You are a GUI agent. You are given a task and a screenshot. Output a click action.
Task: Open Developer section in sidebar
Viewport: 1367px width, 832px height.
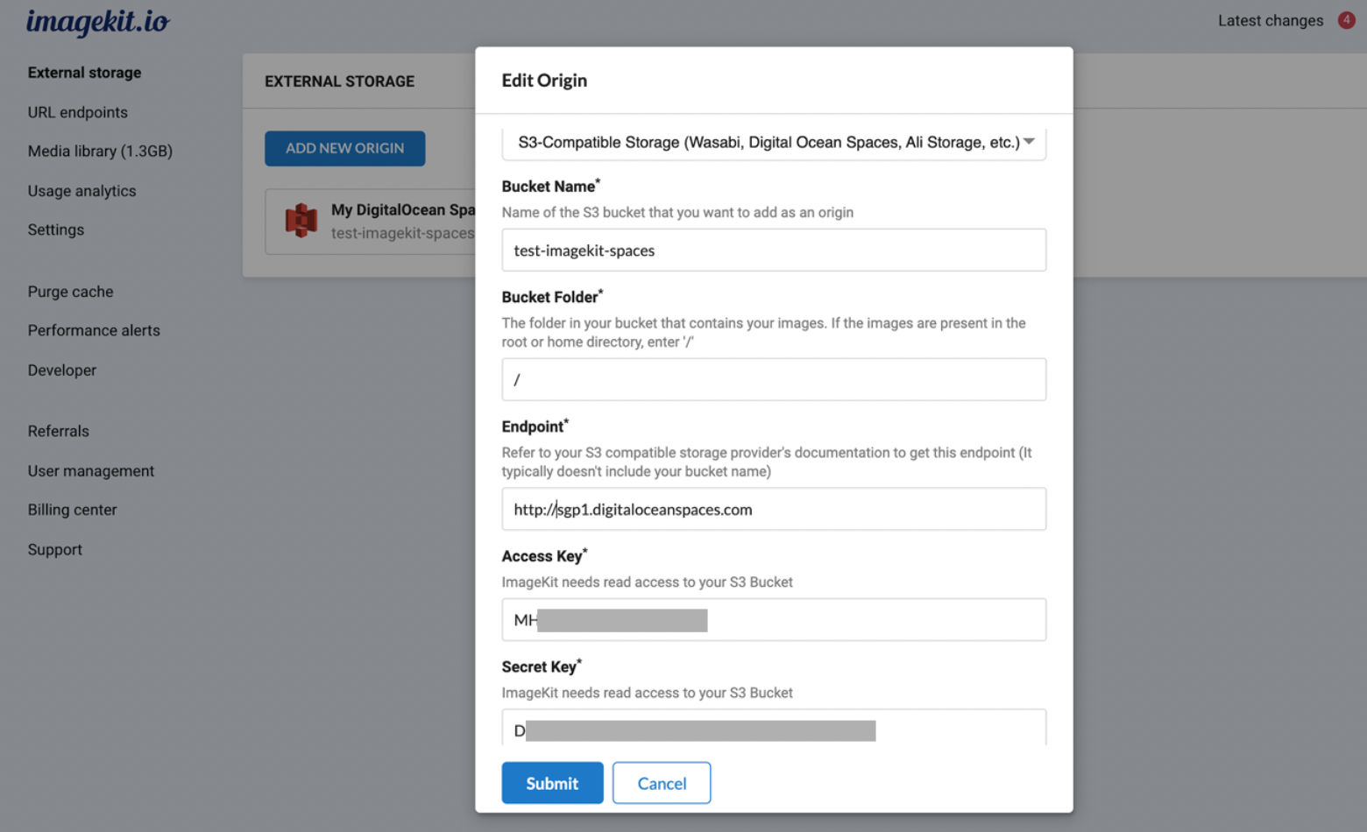point(62,370)
